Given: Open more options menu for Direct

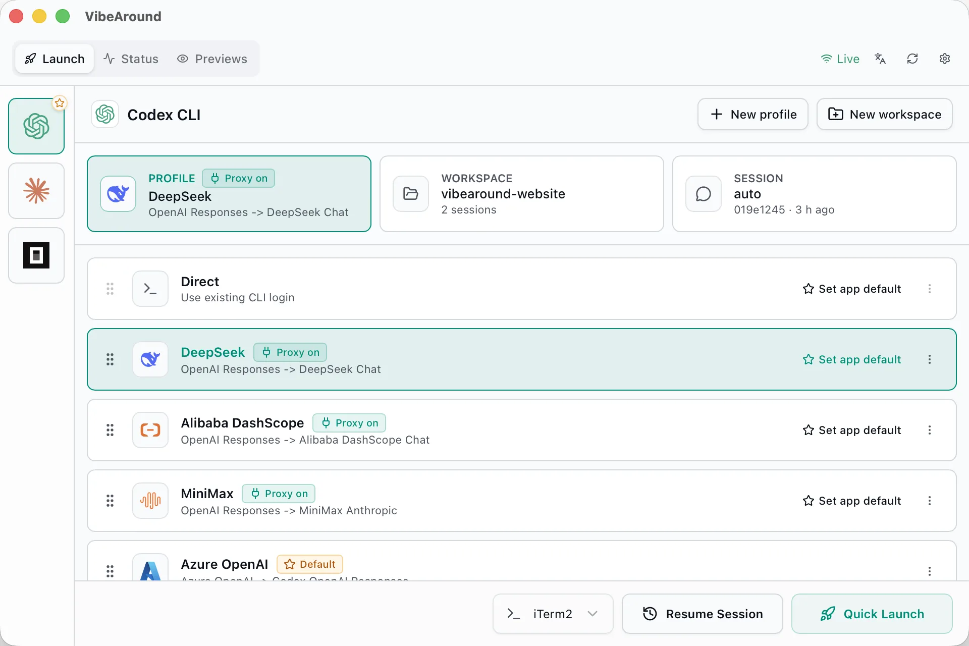Looking at the screenshot, I should [930, 289].
